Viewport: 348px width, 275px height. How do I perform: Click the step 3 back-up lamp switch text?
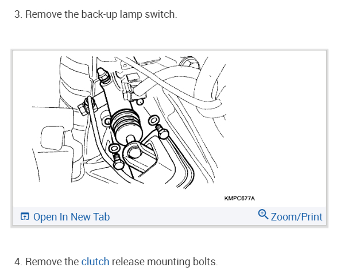click(x=96, y=14)
